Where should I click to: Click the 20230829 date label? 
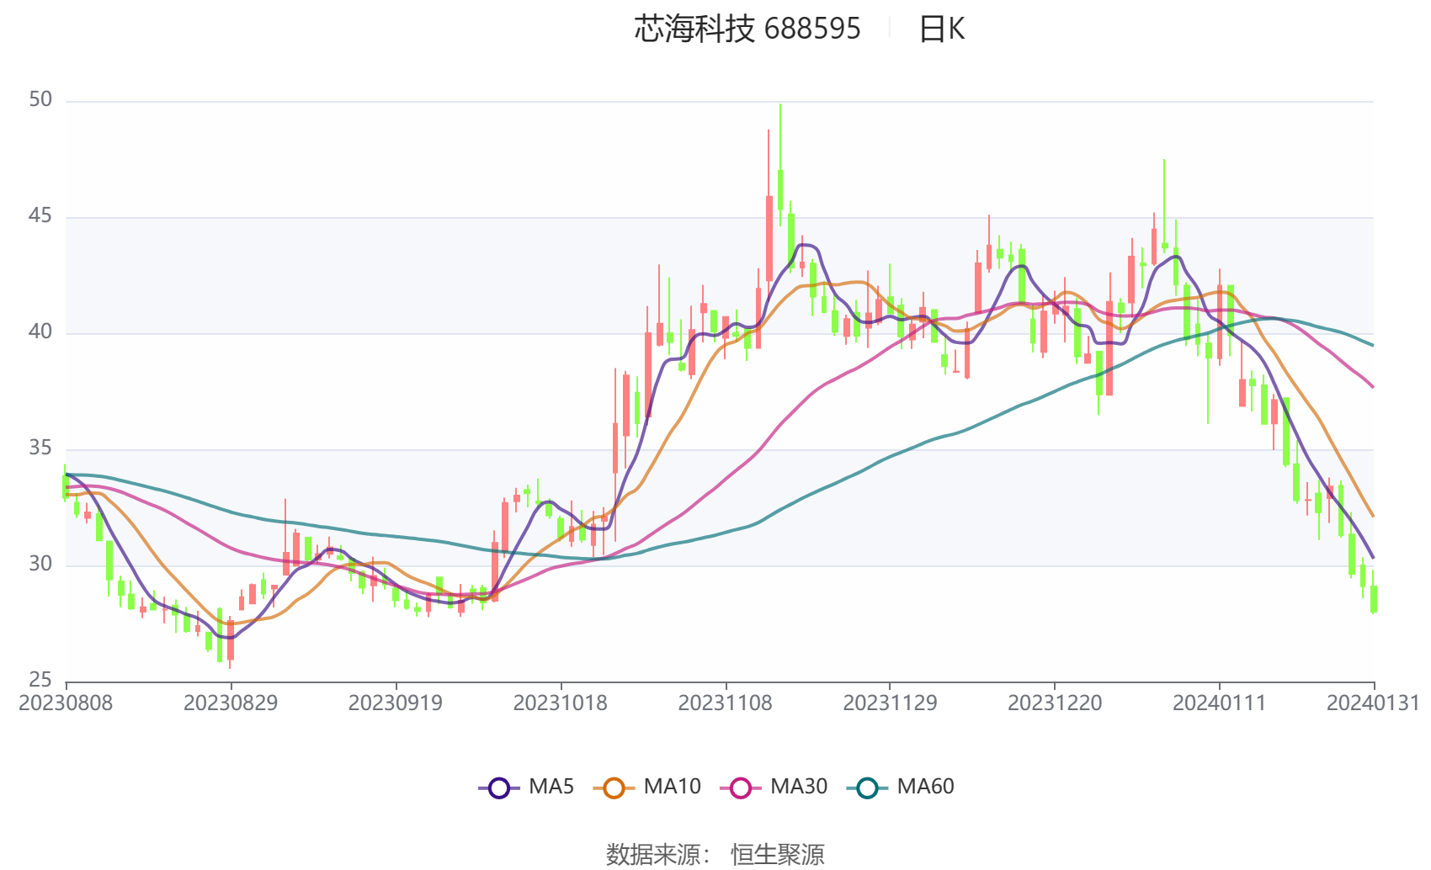point(231,703)
